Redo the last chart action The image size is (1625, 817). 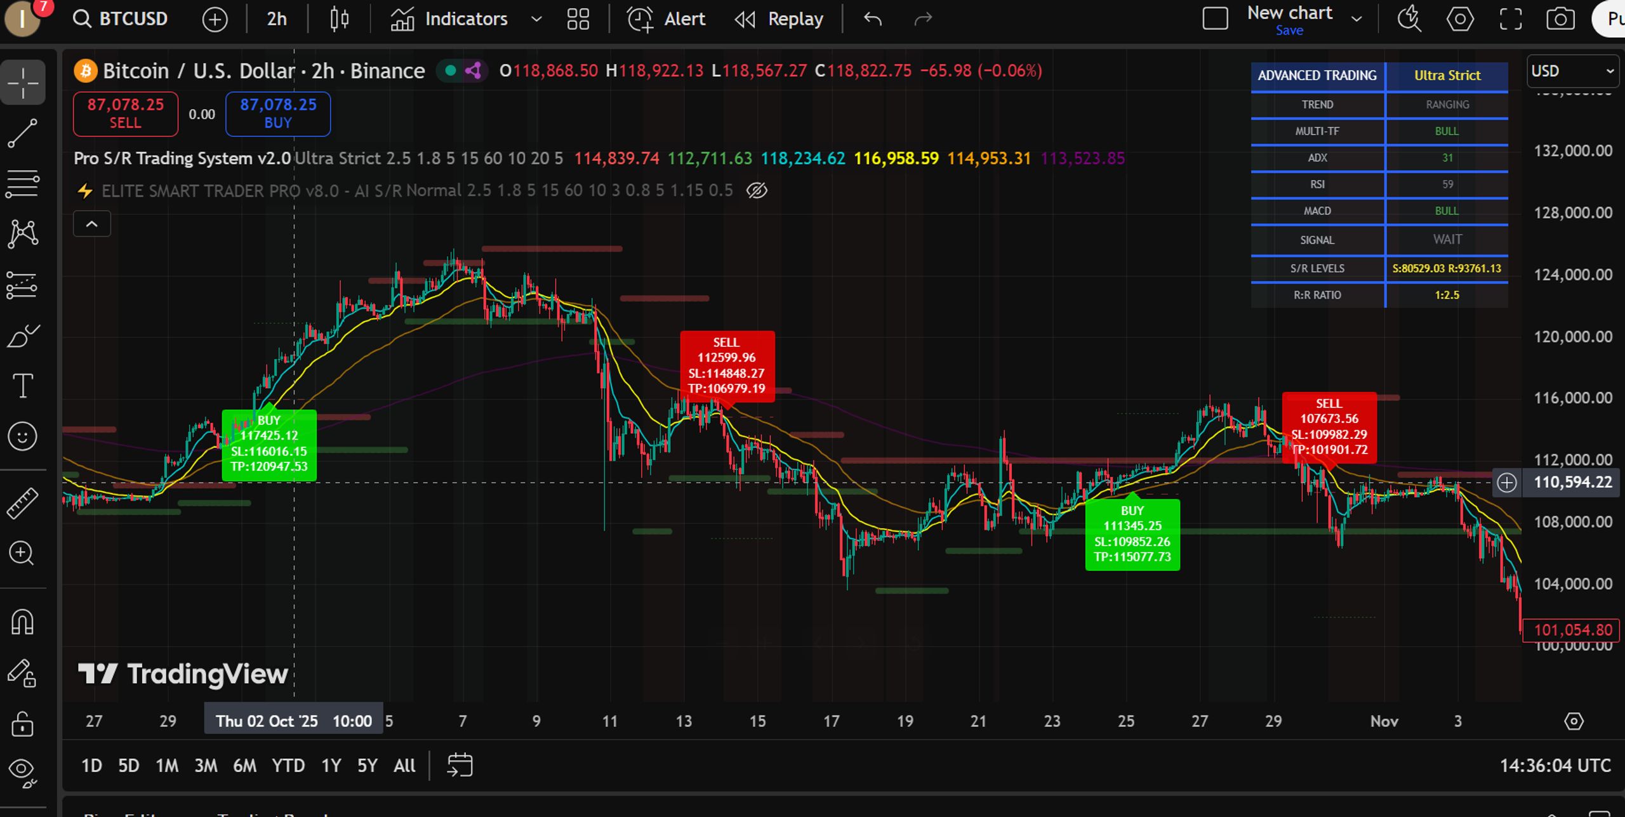coord(923,19)
